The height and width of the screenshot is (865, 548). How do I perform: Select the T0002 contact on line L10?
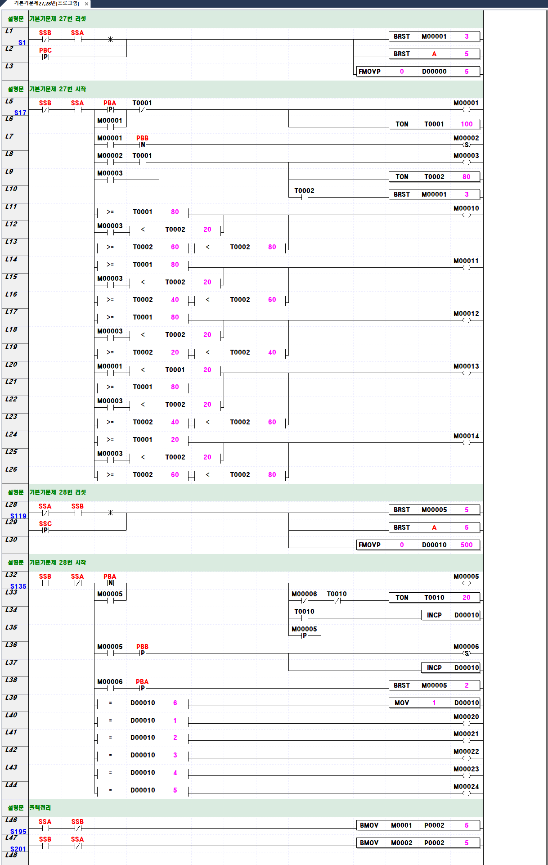(x=305, y=197)
